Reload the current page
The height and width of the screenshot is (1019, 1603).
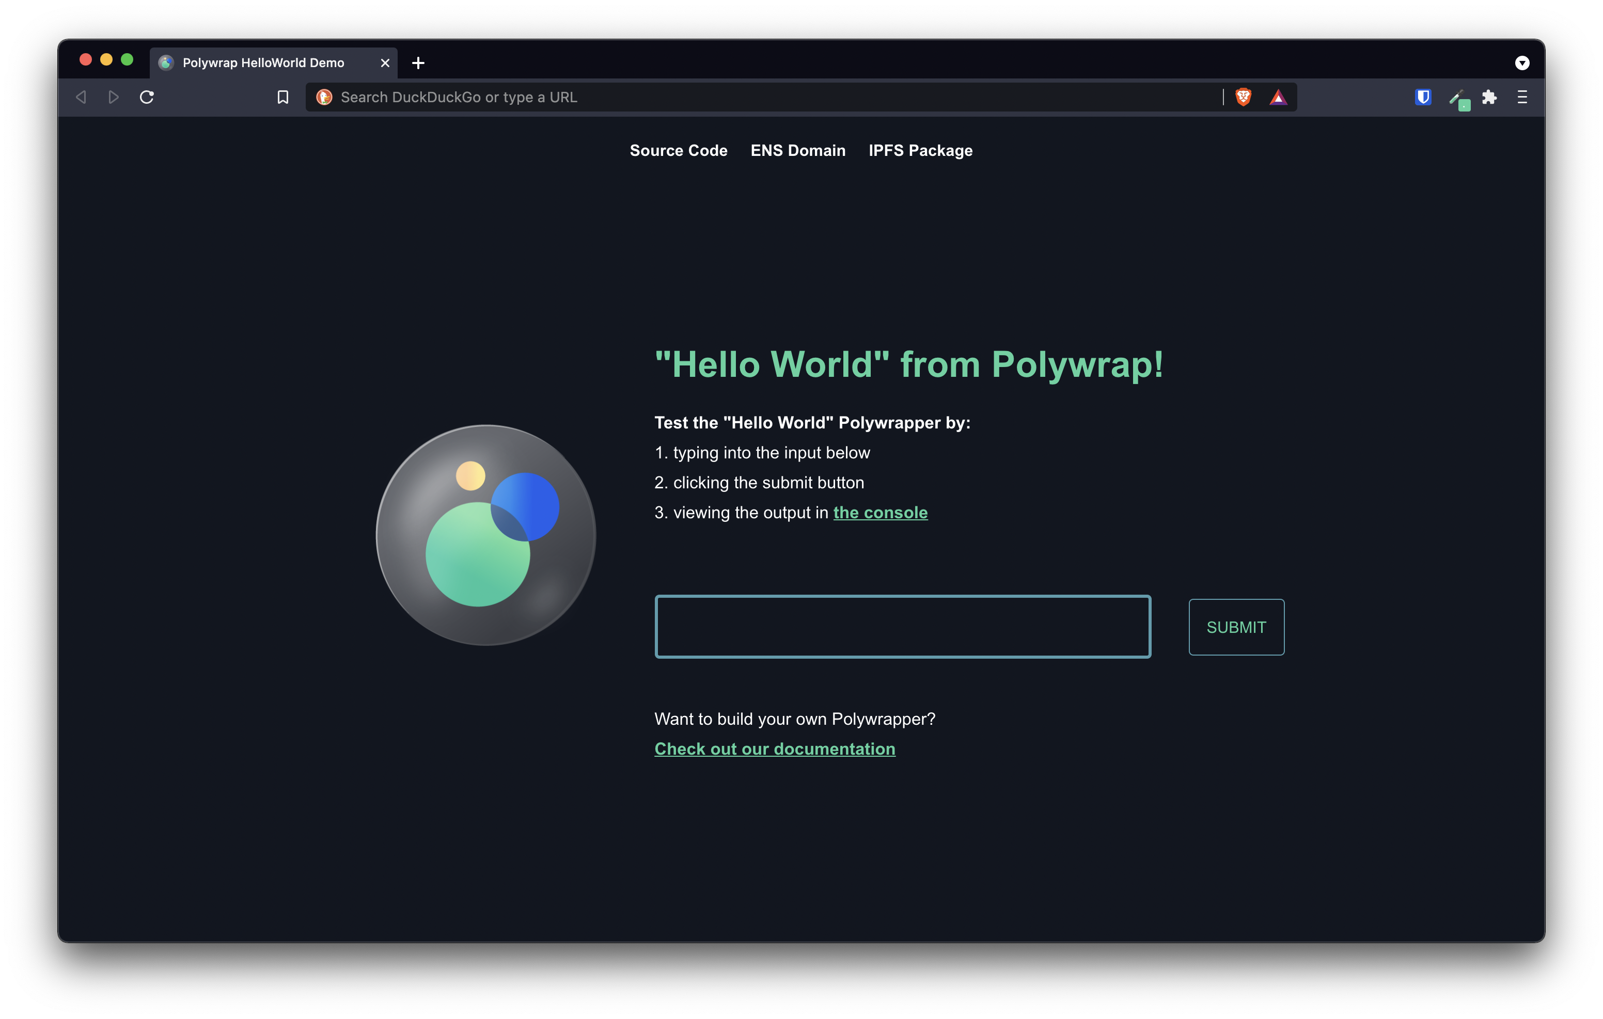pyautogui.click(x=147, y=97)
